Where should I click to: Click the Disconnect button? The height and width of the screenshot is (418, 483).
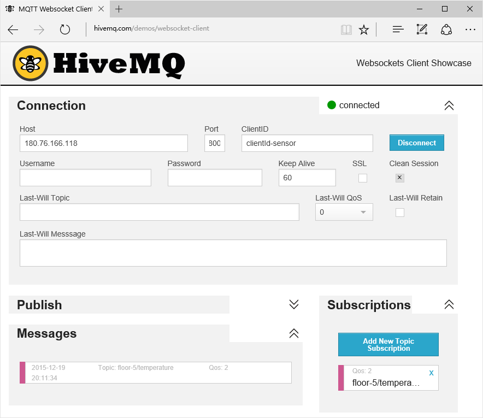(416, 143)
